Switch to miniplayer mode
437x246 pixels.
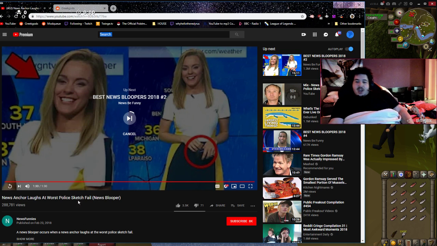click(x=234, y=186)
